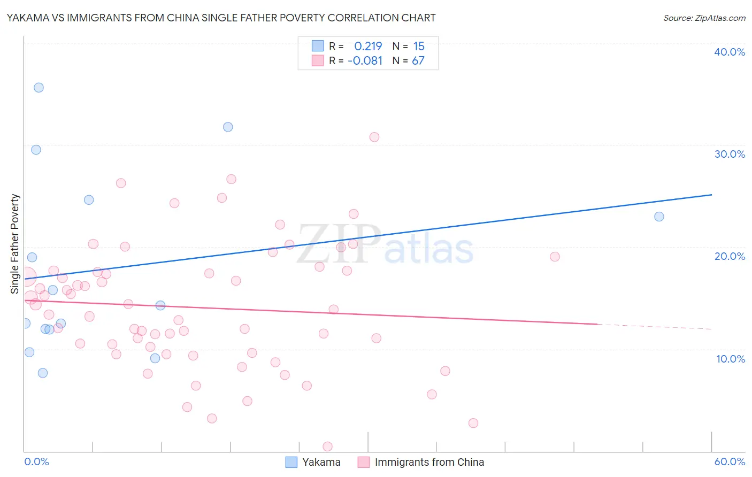Click the chart title text
Image resolution: width=752 pixels, height=477 pixels.
pyautogui.click(x=221, y=18)
